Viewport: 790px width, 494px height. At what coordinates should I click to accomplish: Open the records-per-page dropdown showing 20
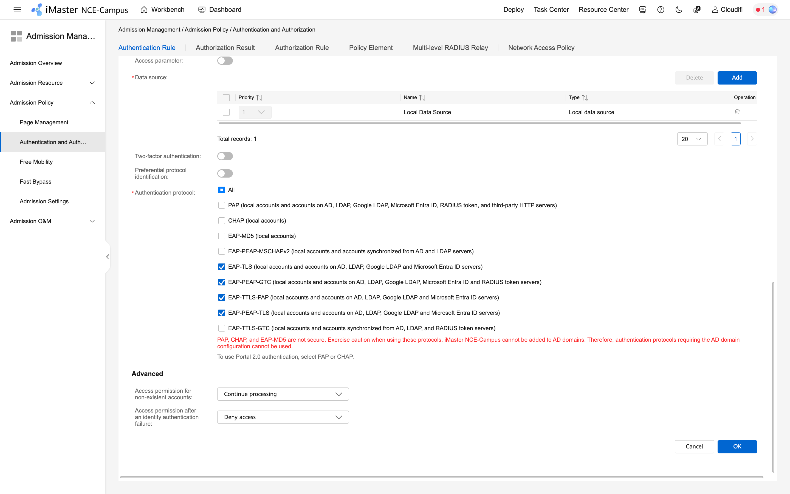click(x=692, y=139)
